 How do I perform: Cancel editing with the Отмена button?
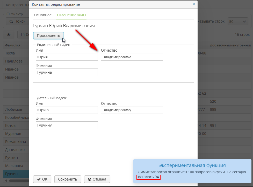(97, 179)
